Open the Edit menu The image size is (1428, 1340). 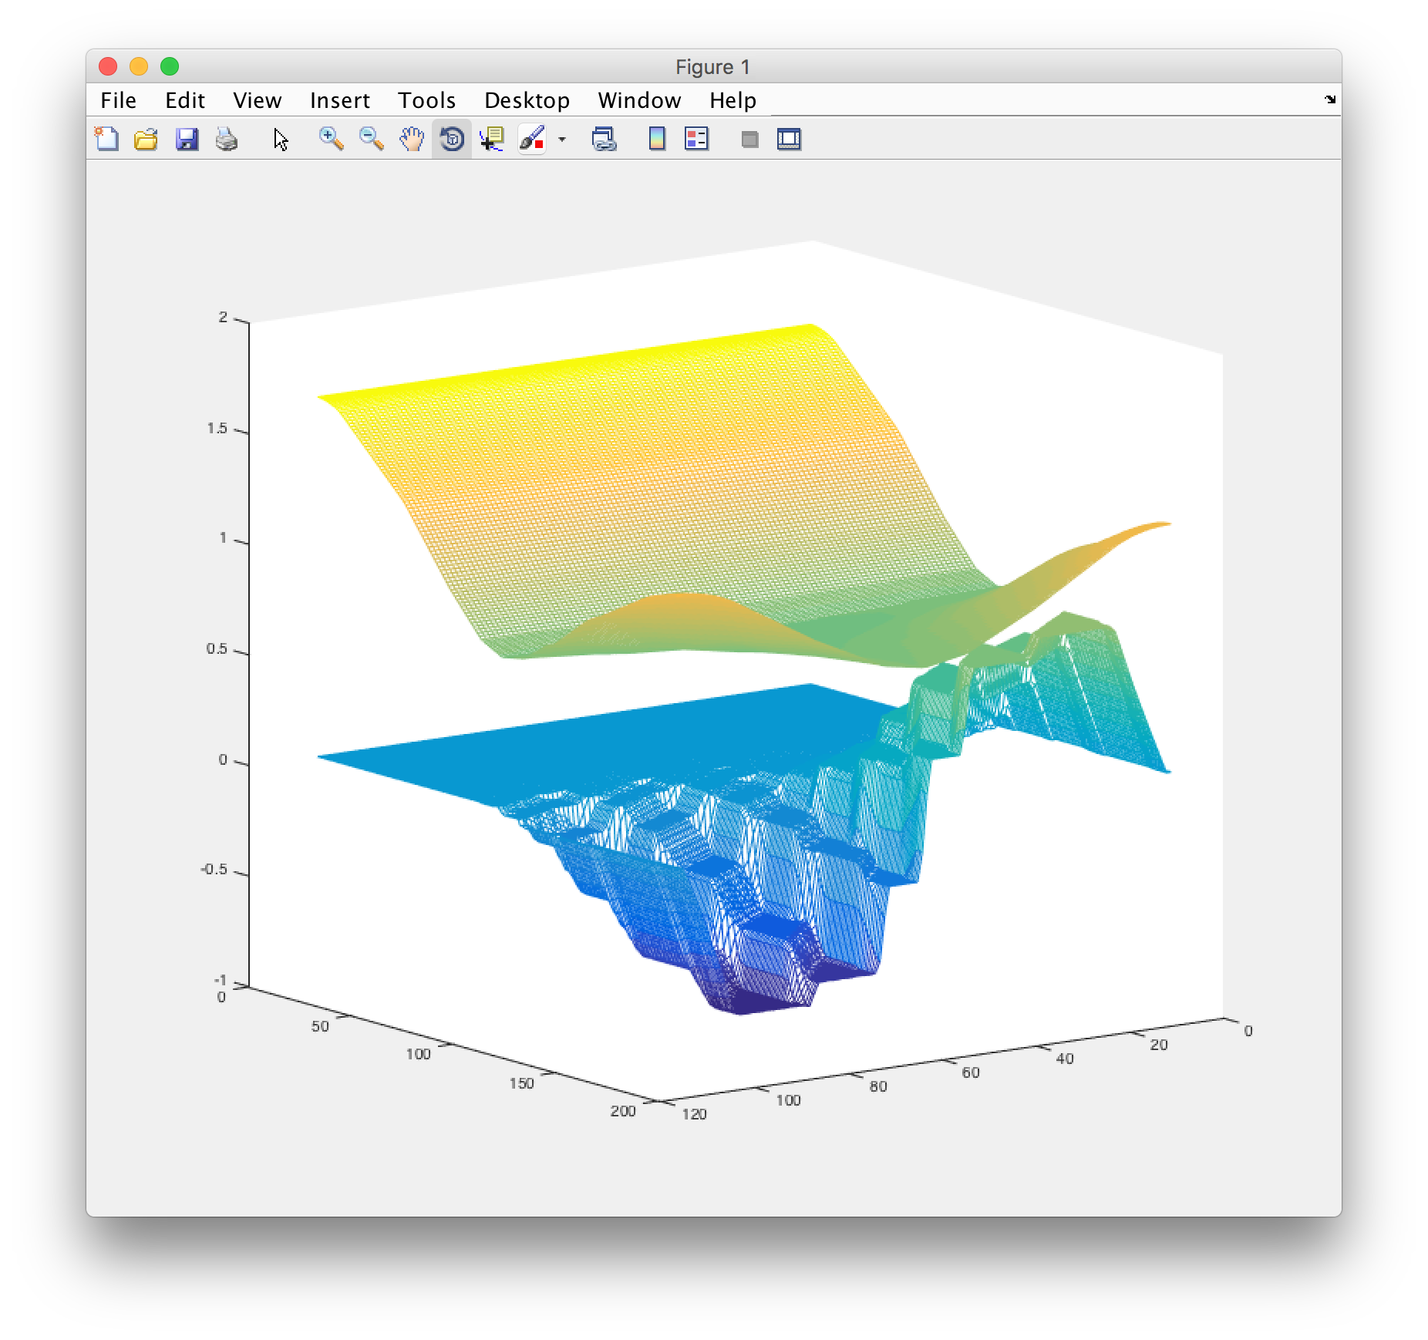point(185,100)
